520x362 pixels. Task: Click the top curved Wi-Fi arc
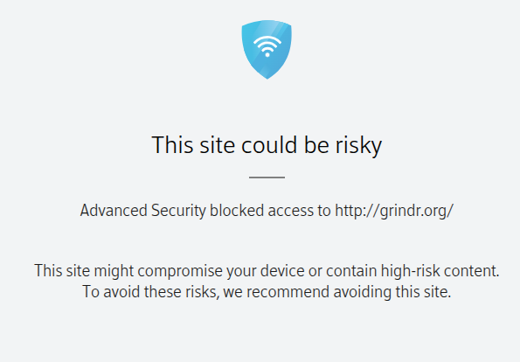coord(267,39)
